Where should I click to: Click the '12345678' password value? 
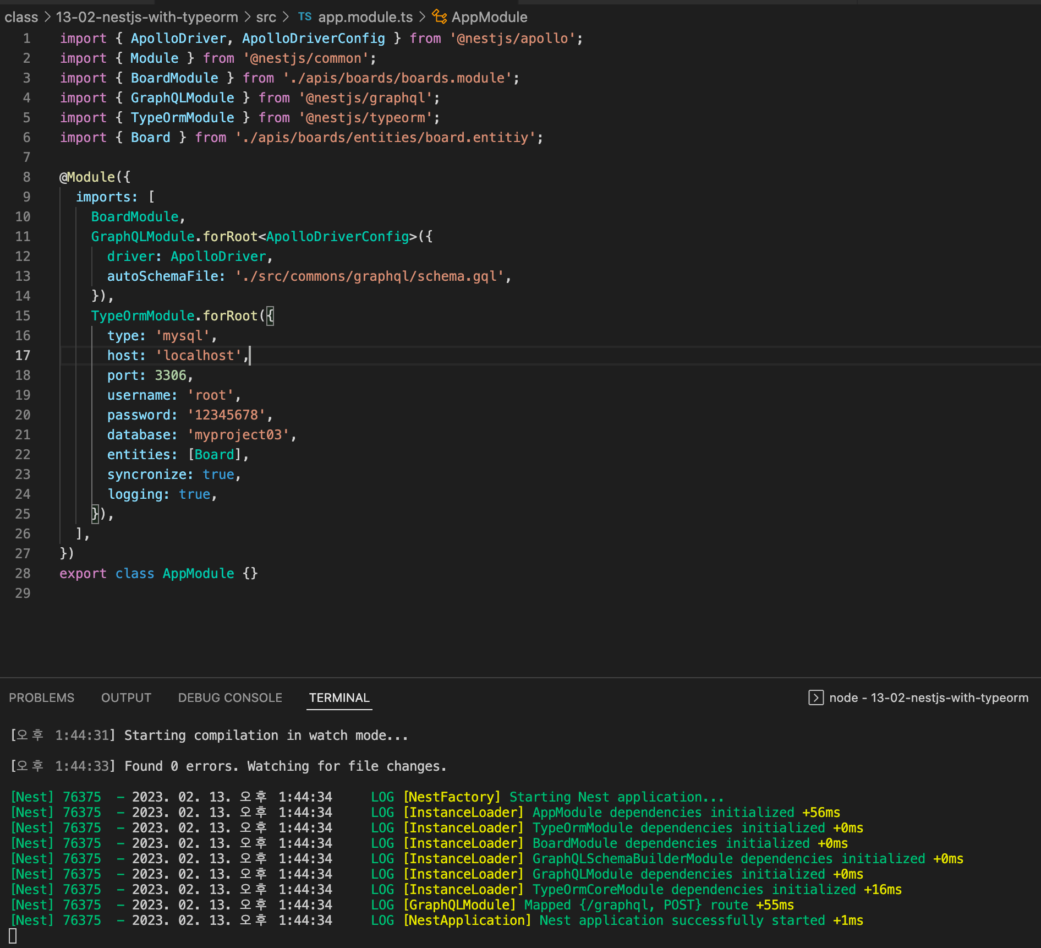227,415
